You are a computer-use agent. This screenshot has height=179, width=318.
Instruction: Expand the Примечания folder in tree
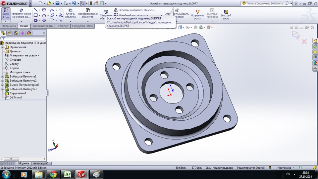(2, 47)
